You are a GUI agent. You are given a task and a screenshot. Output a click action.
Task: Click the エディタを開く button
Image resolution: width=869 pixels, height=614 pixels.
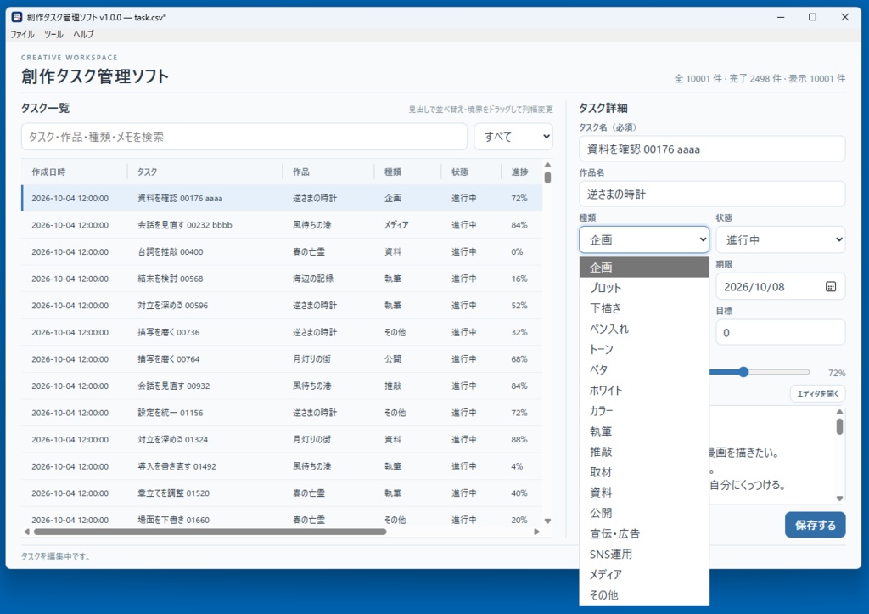tap(817, 394)
